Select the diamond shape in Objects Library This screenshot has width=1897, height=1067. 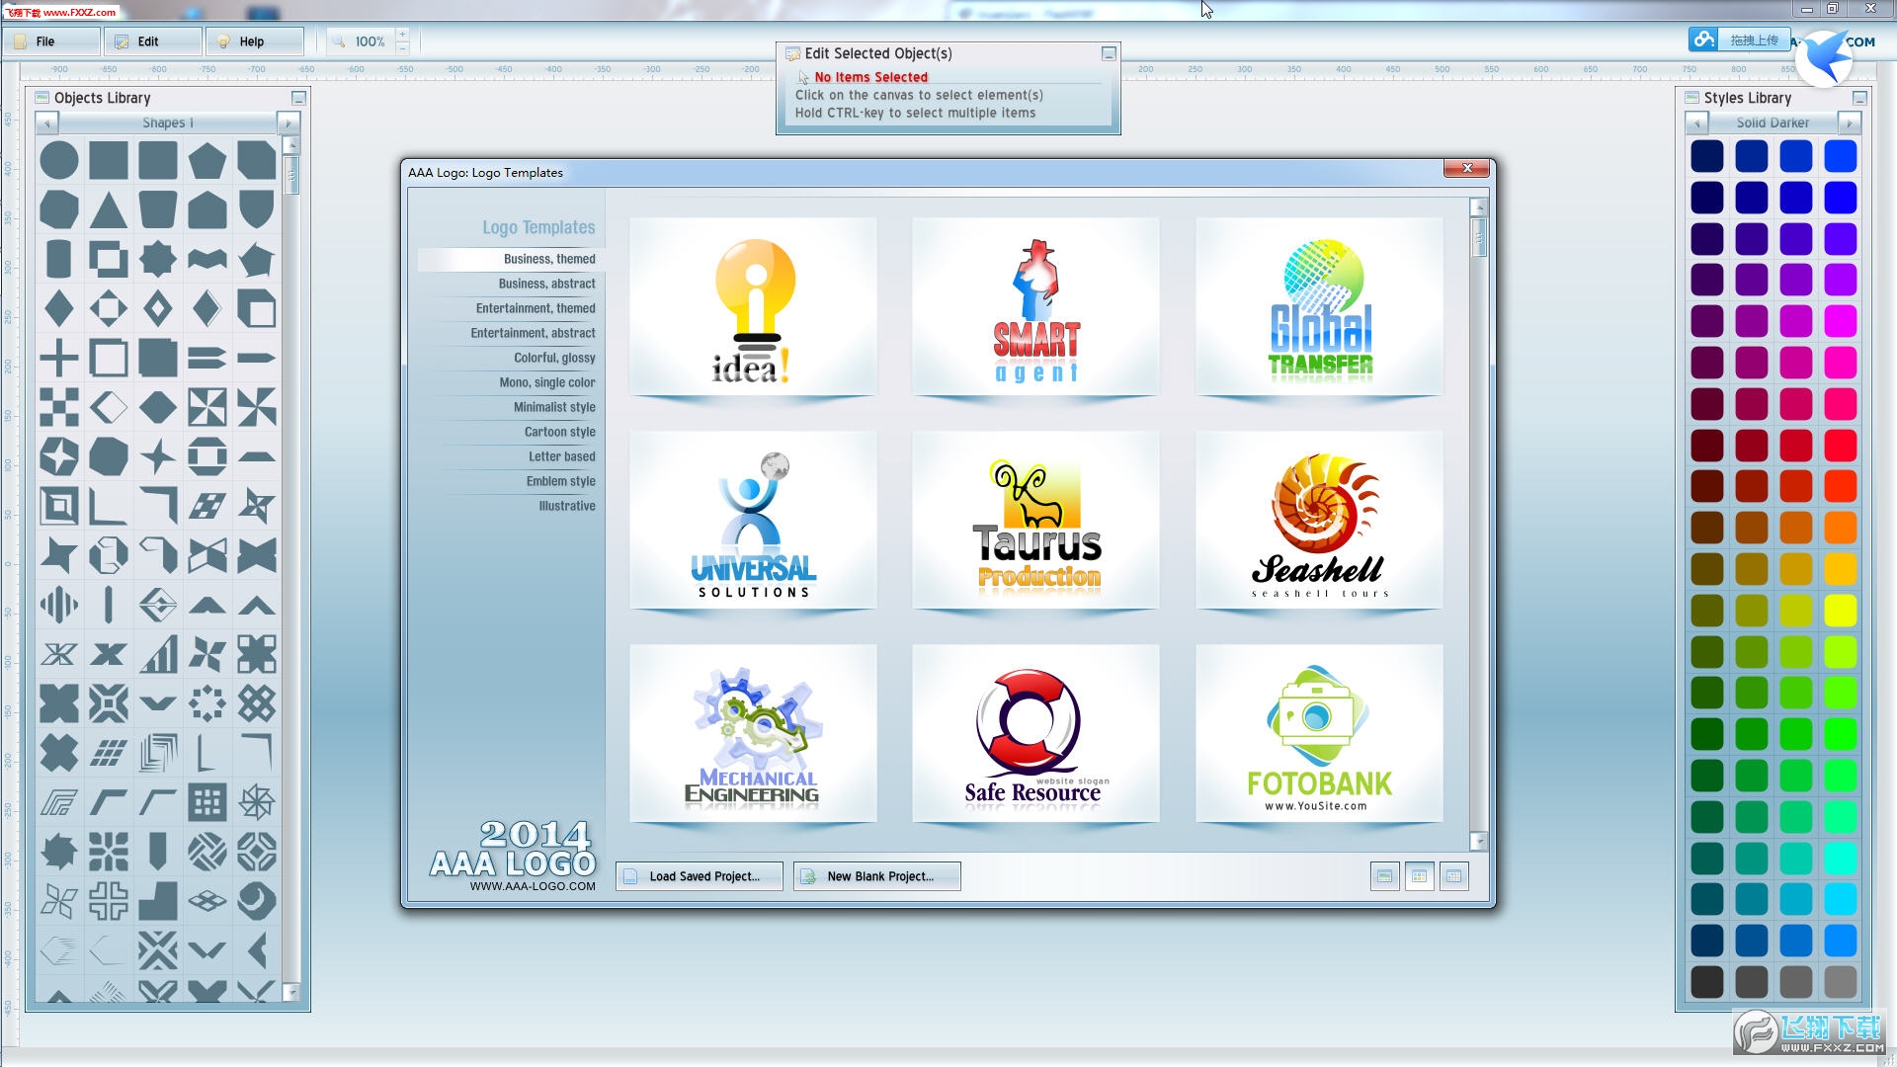58,307
